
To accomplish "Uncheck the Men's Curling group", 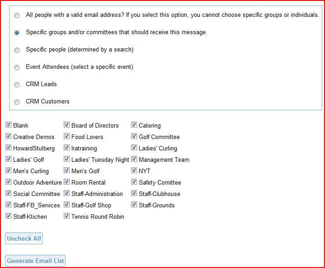I will [x=8, y=170].
